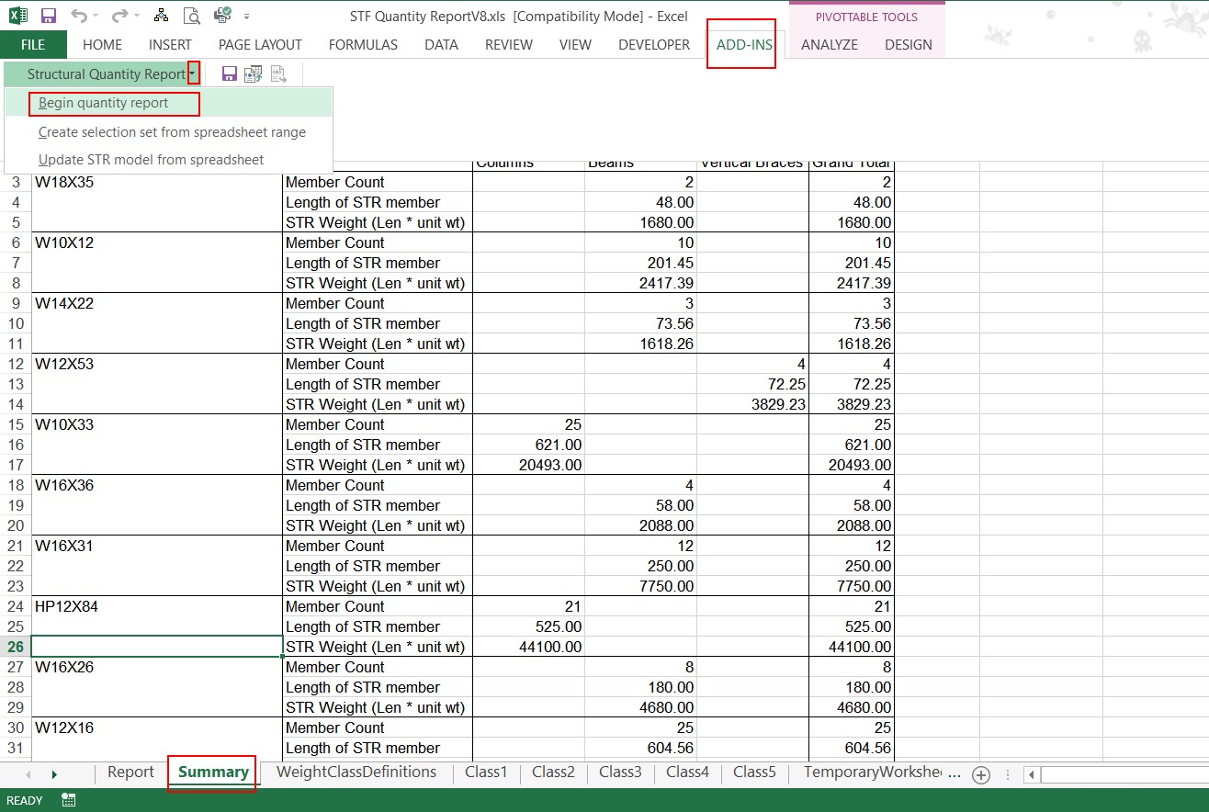This screenshot has height=812, width=1209.
Task: Select the W12X53 cell
Action: [157, 364]
